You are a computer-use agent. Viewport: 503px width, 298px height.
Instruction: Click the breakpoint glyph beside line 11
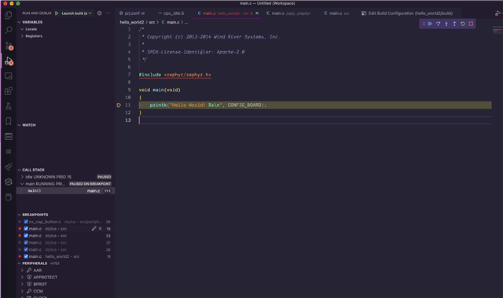tap(119, 105)
